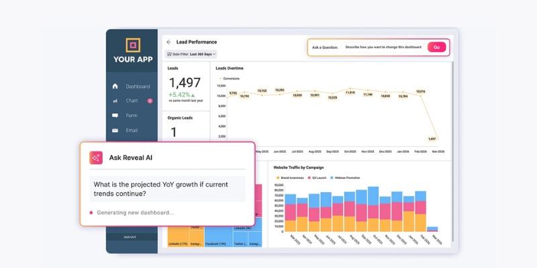Select the Email menu item label
Image resolution: width=537 pixels, height=268 pixels.
132,130
